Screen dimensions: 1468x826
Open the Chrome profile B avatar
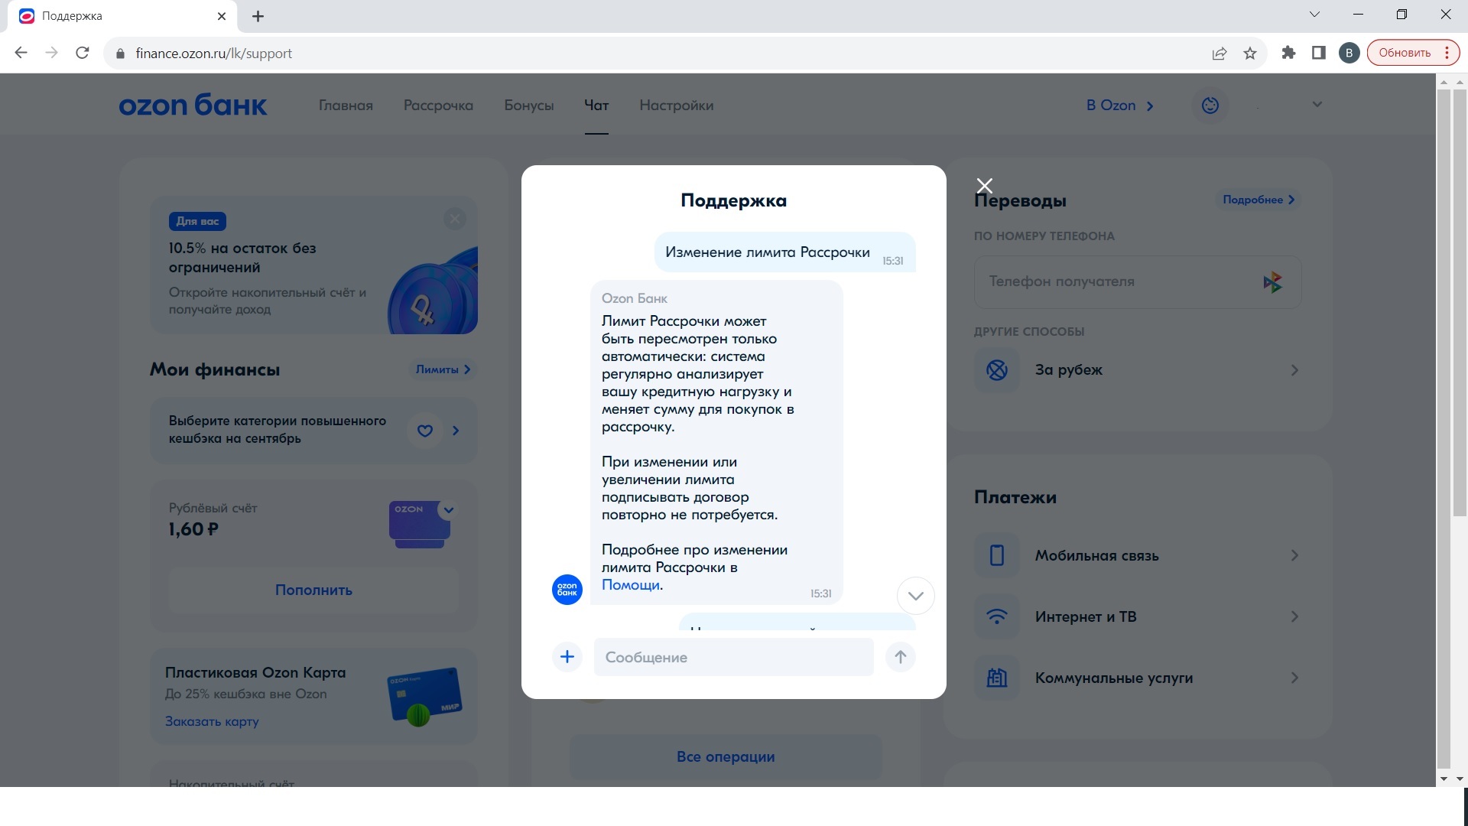tap(1349, 53)
